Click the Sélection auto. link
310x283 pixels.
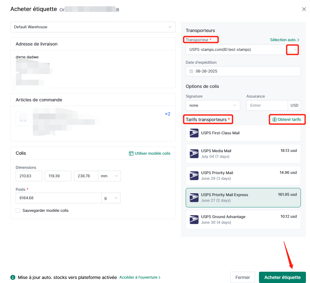[x=285, y=40]
